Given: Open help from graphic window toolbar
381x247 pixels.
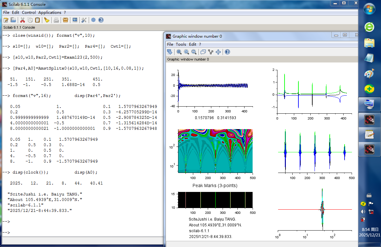Looking at the screenshot, I should (227, 52).
